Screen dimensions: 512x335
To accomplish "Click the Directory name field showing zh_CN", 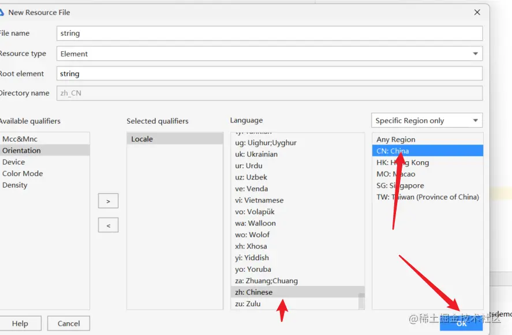I will (x=270, y=93).
